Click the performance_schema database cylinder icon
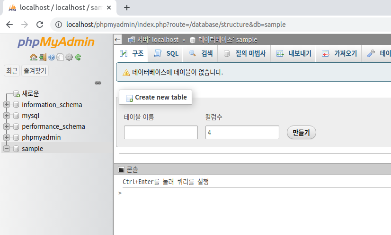Image resolution: width=391 pixels, height=235 pixels. [16, 126]
